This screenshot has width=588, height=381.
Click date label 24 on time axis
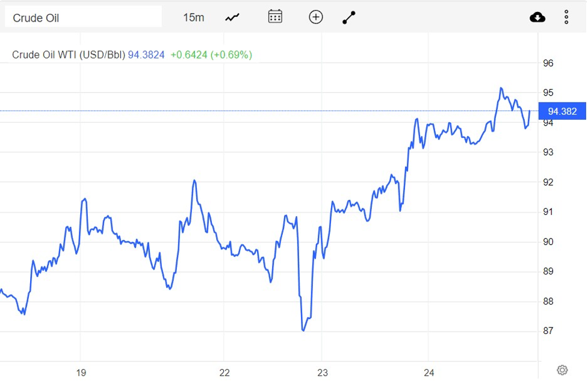click(429, 373)
